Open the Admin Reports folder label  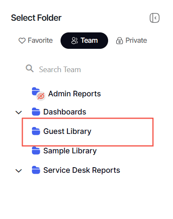(74, 94)
